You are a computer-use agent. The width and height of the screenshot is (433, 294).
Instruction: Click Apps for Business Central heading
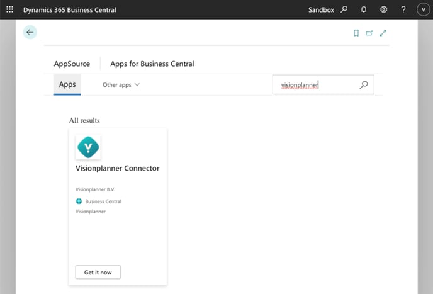pyautogui.click(x=152, y=64)
